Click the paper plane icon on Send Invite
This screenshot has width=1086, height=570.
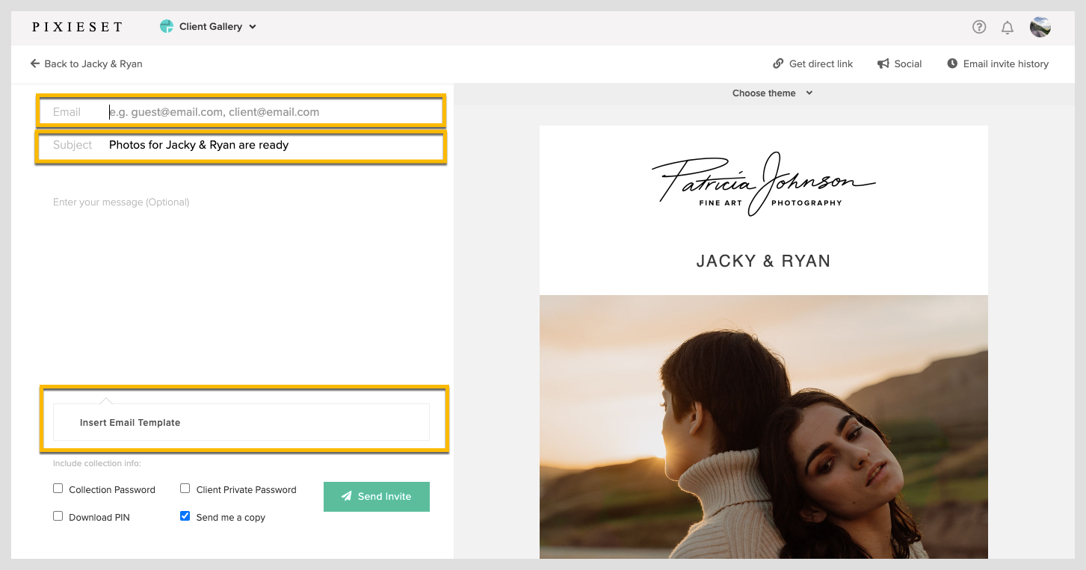[347, 496]
